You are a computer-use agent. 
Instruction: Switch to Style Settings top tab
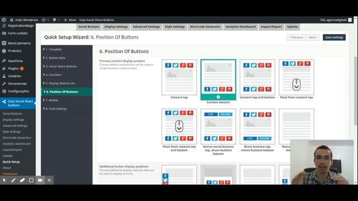(x=175, y=27)
